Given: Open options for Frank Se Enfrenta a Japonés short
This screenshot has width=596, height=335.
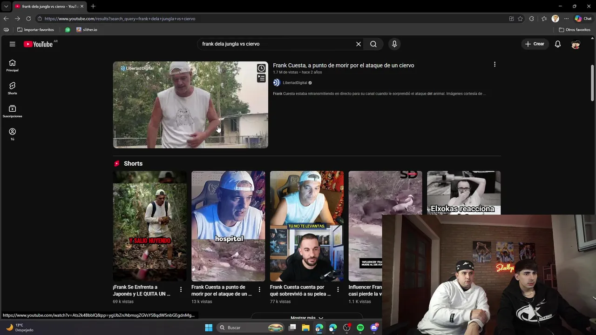Looking at the screenshot, I should [181, 289].
